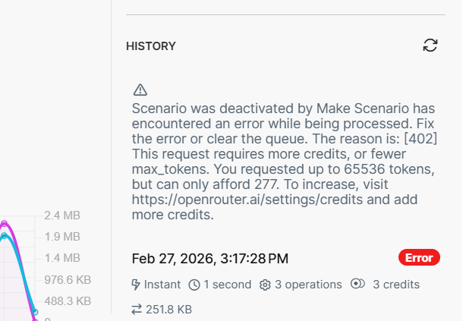This screenshot has height=321, width=463.
Task: Click the 2.4 MB chart axis label
Action: (x=68, y=215)
